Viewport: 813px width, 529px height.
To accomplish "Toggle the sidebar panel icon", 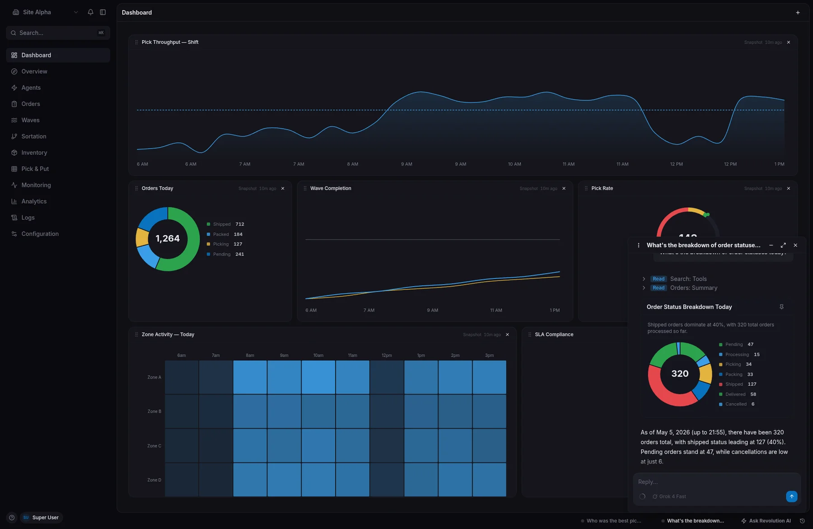I will (103, 12).
